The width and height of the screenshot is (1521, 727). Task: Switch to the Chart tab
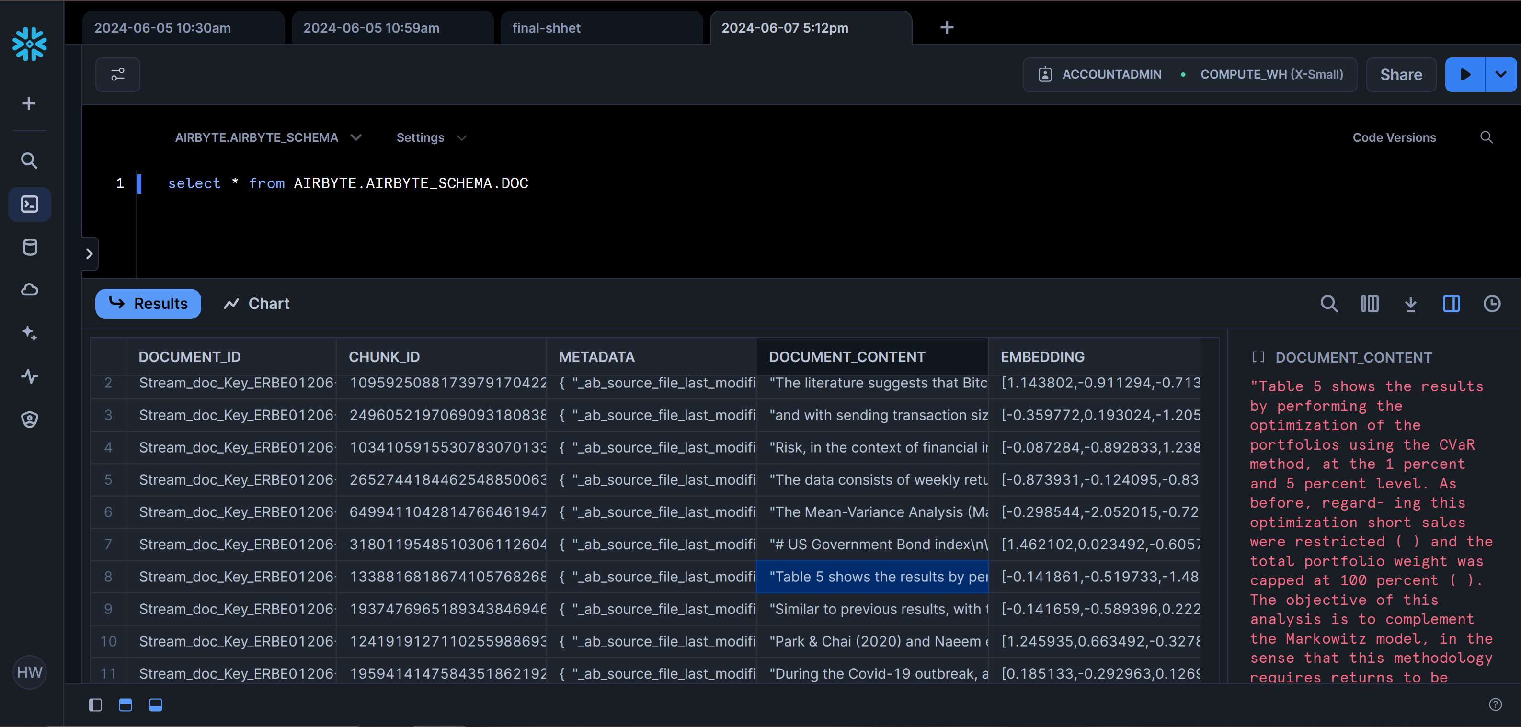click(x=257, y=303)
